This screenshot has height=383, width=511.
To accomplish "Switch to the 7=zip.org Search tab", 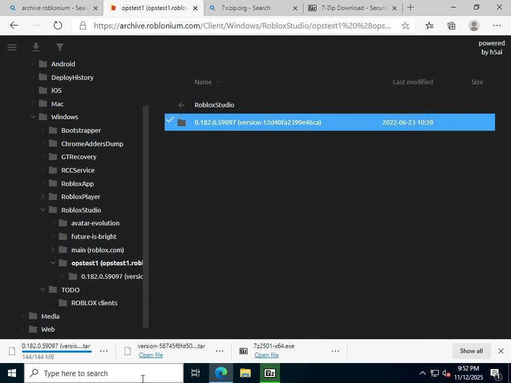I will pyautogui.click(x=253, y=8).
